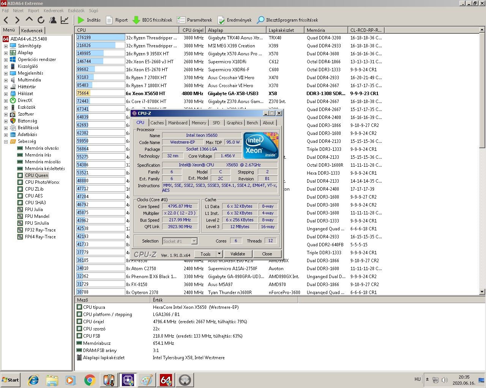Screen dimensions: 486x388
Task: Expand the DirectX tree node
Action: (6, 101)
